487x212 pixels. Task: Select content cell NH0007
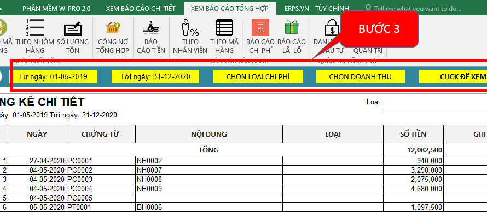[208, 170]
